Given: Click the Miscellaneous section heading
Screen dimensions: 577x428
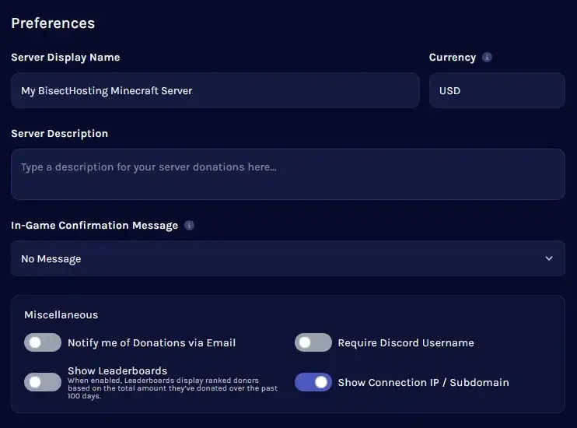Looking at the screenshot, I should pos(61,315).
